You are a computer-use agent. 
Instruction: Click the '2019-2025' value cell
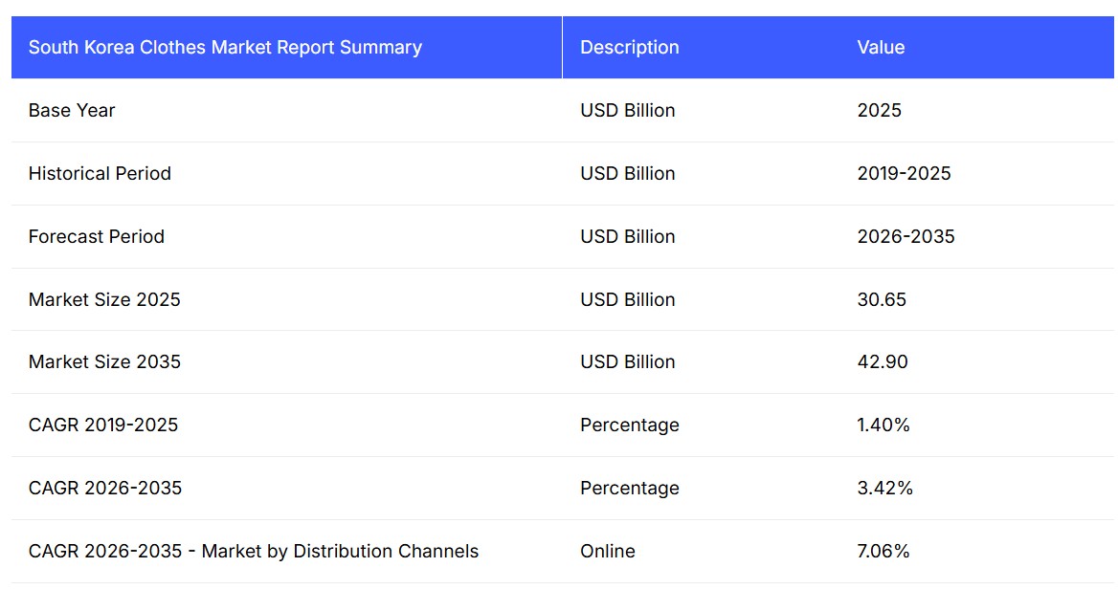tap(904, 173)
